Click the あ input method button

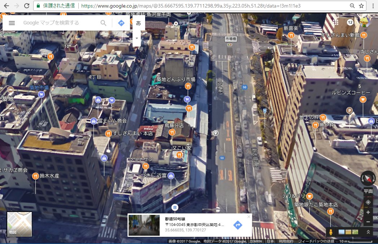click(138, 23)
